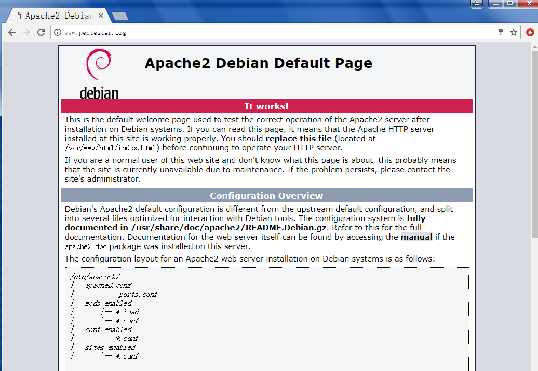The width and height of the screenshot is (538, 371).
Task: Click the key icon in address bar
Action: [x=501, y=32]
